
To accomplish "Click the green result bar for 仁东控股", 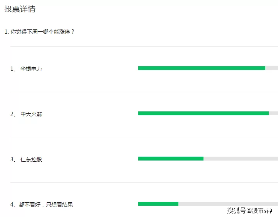I will pyautogui.click(x=171, y=159).
